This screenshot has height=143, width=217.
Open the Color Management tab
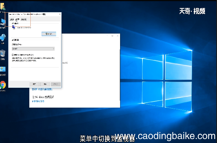click(24, 19)
